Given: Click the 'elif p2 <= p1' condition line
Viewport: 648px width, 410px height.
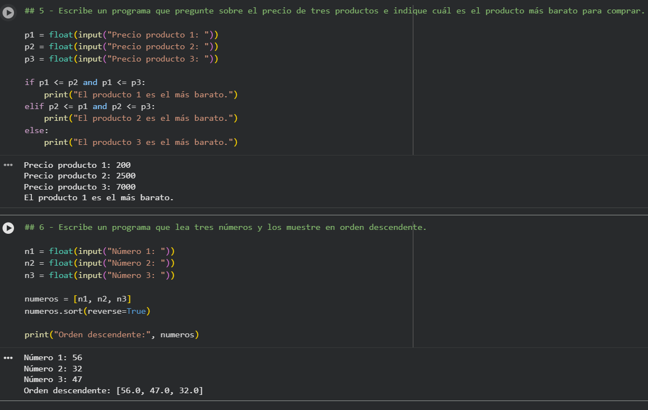Looking at the screenshot, I should (90, 106).
